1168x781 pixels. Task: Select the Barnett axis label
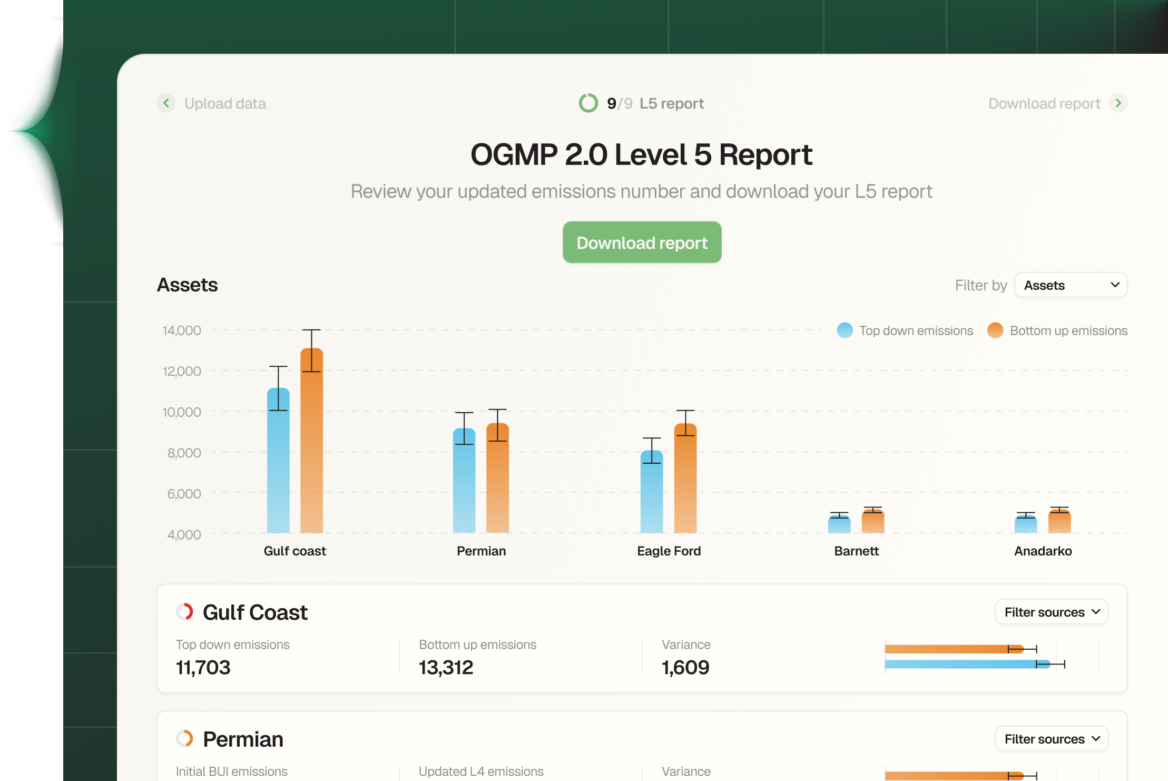point(856,551)
